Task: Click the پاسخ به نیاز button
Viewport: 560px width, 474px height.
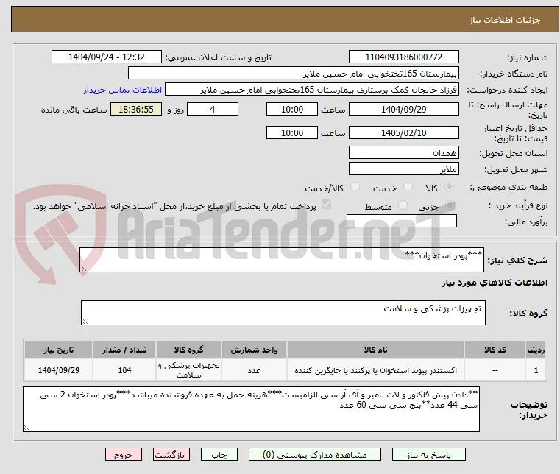Action: click(x=428, y=454)
